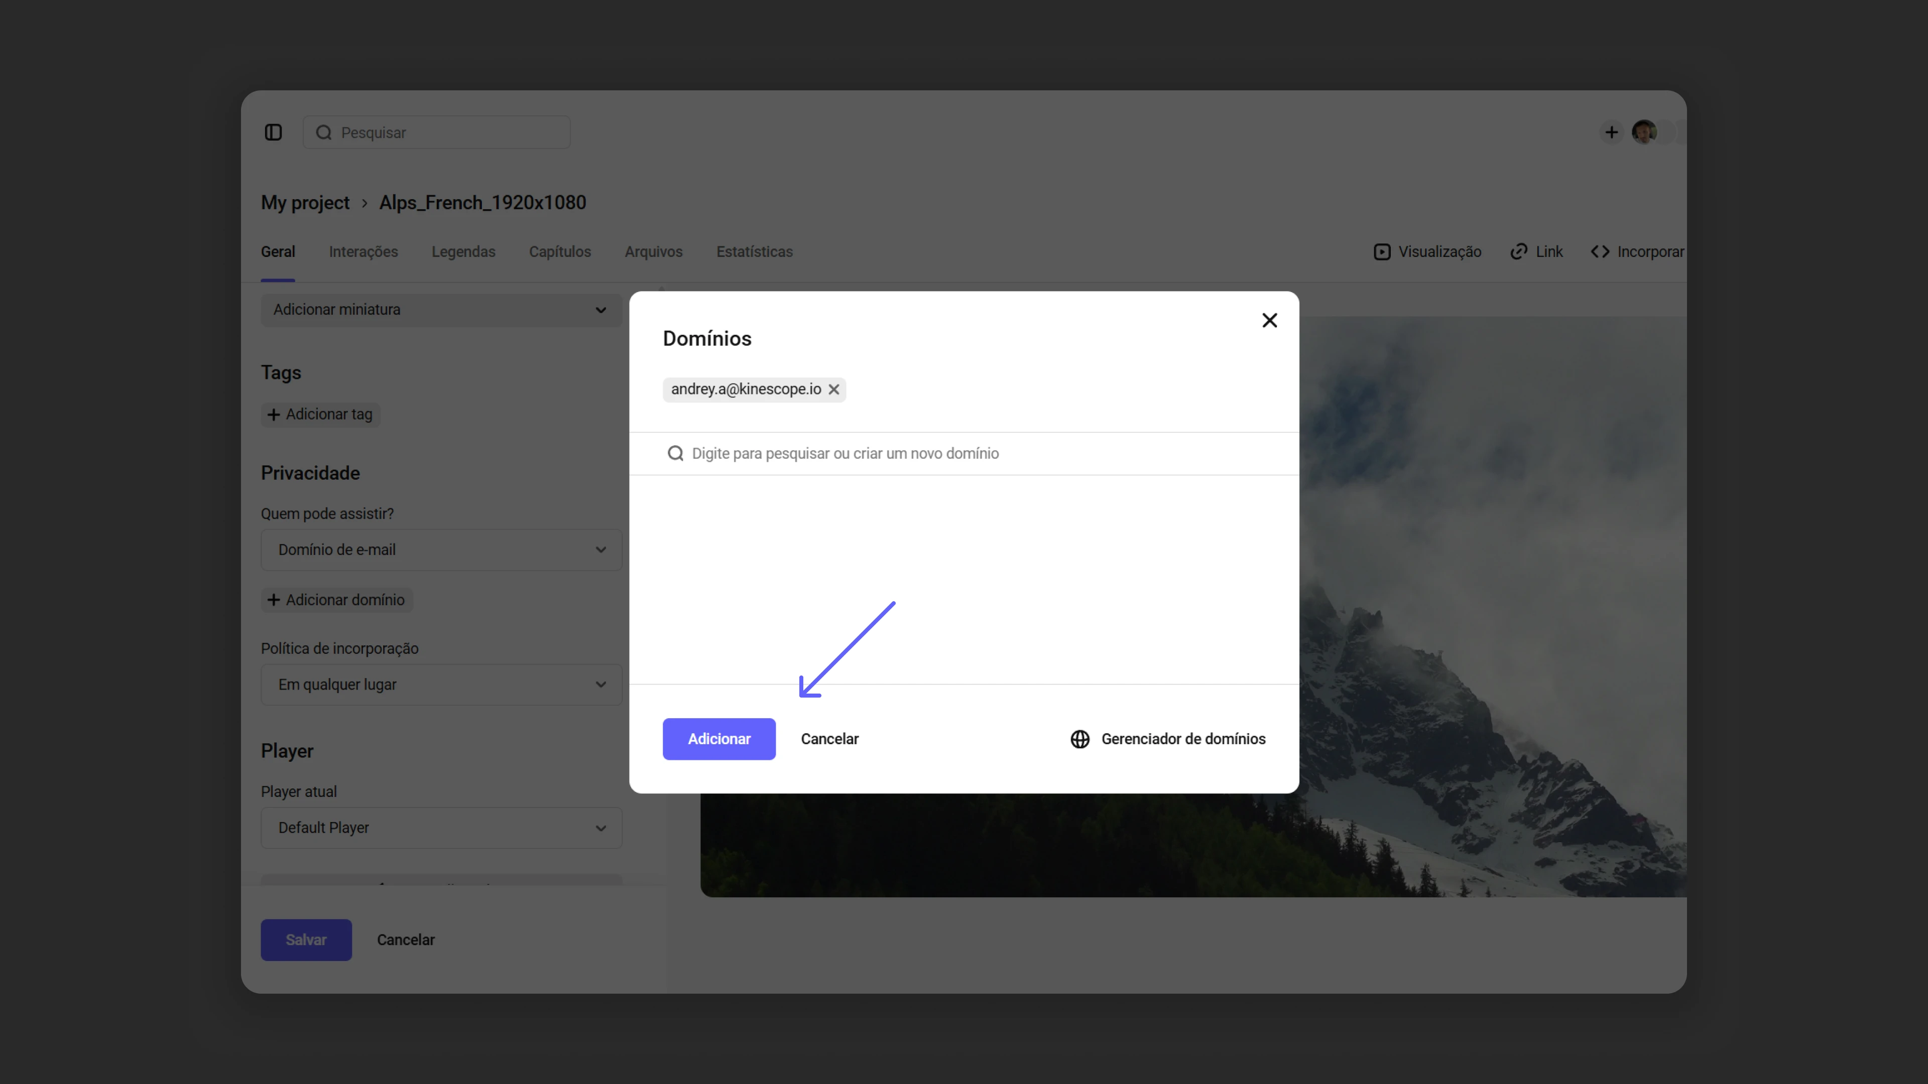
Task: Click the globe icon by Gerenciador de domínios
Action: (x=1079, y=739)
